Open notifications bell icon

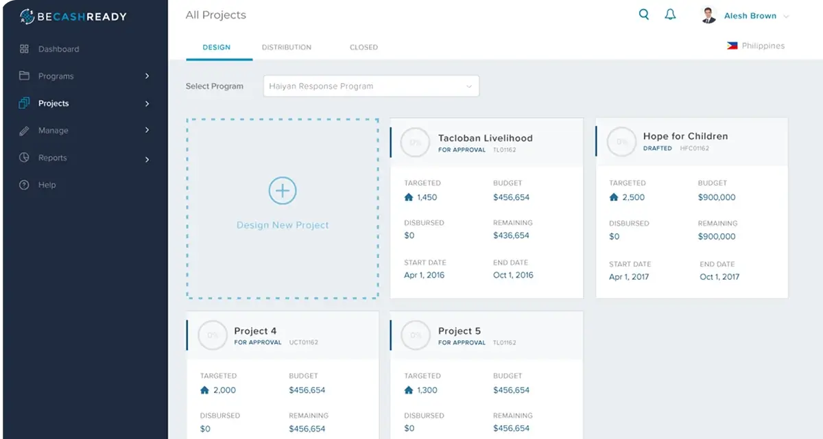pos(671,14)
